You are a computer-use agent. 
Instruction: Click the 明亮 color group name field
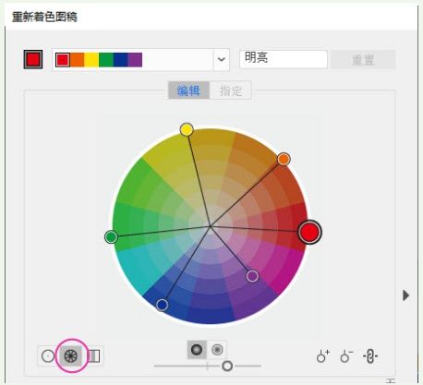point(284,59)
